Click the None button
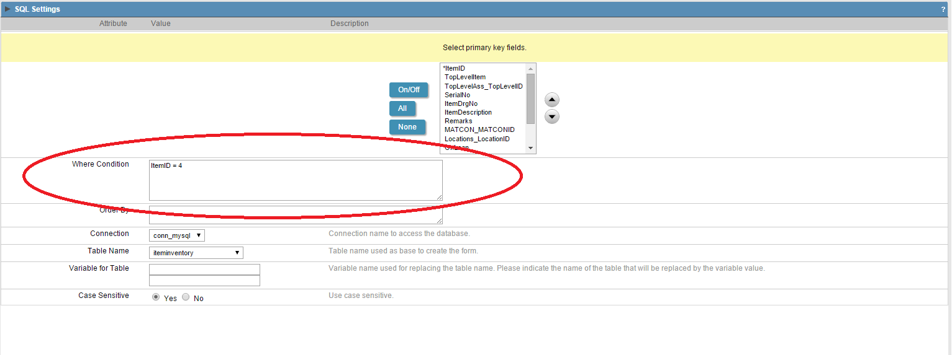The image size is (952, 355). pos(407,127)
